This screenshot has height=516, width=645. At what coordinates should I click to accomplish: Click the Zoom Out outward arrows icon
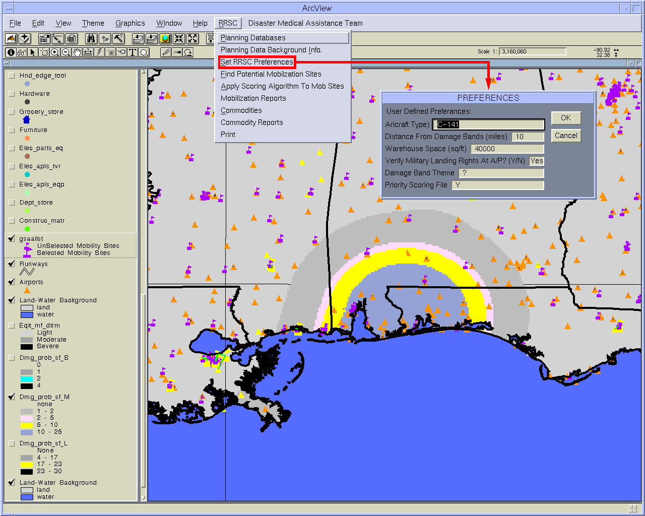click(192, 39)
